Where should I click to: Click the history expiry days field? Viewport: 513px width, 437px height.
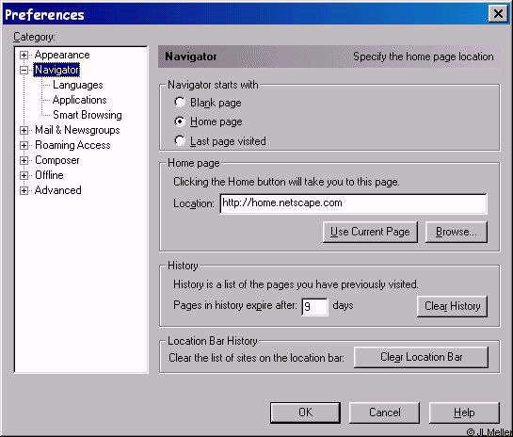pos(314,307)
